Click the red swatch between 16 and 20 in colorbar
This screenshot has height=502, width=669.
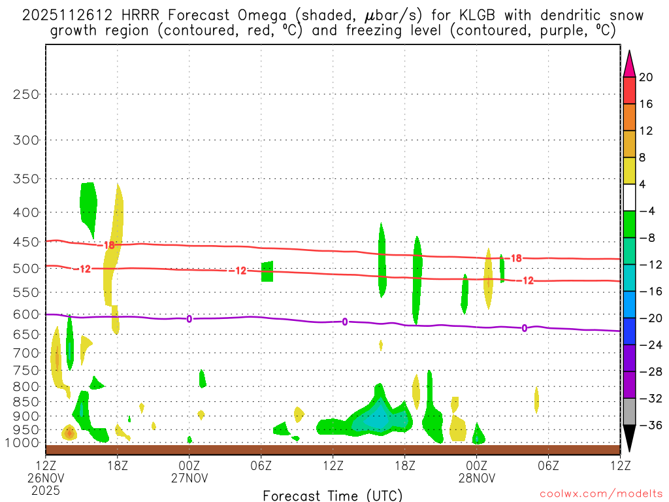629,90
